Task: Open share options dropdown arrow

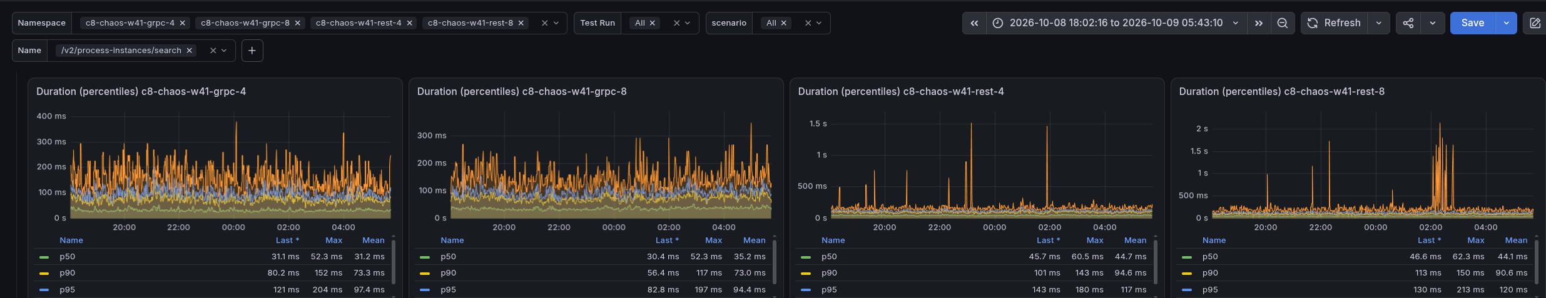Action: [x=1433, y=23]
